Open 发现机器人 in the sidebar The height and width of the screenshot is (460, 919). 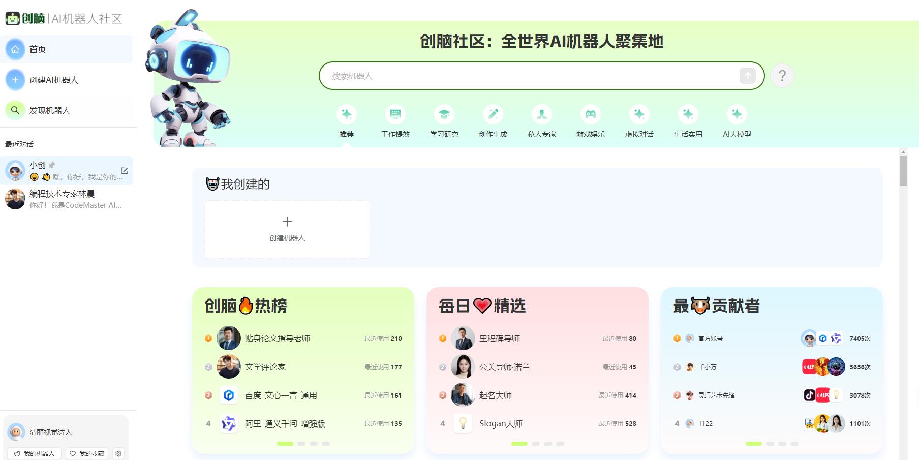pos(49,110)
